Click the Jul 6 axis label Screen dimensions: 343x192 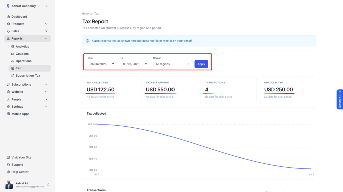point(97,175)
